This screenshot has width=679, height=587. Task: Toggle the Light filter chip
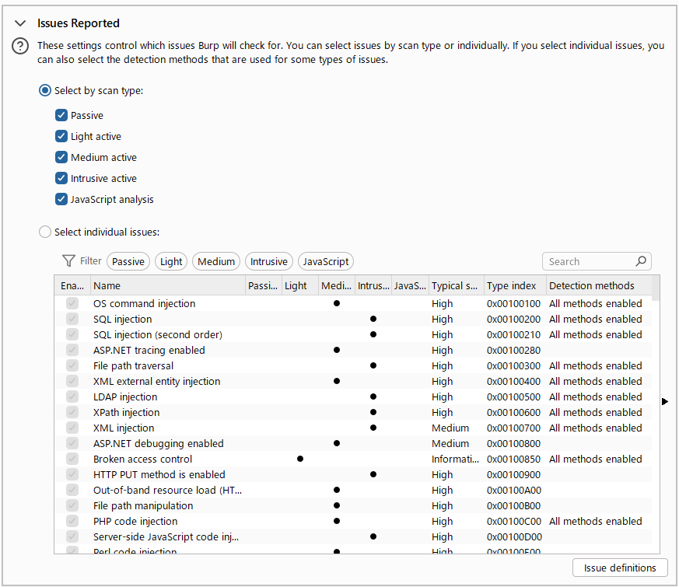click(170, 260)
